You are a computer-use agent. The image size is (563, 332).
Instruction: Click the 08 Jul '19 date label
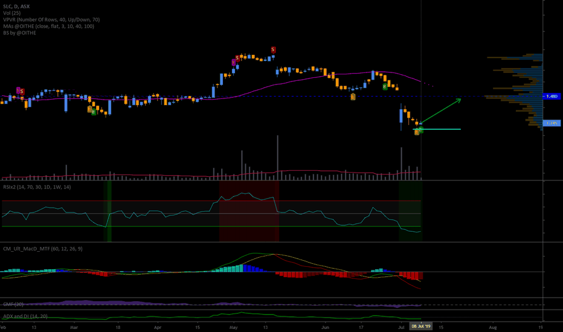pyautogui.click(x=421, y=327)
